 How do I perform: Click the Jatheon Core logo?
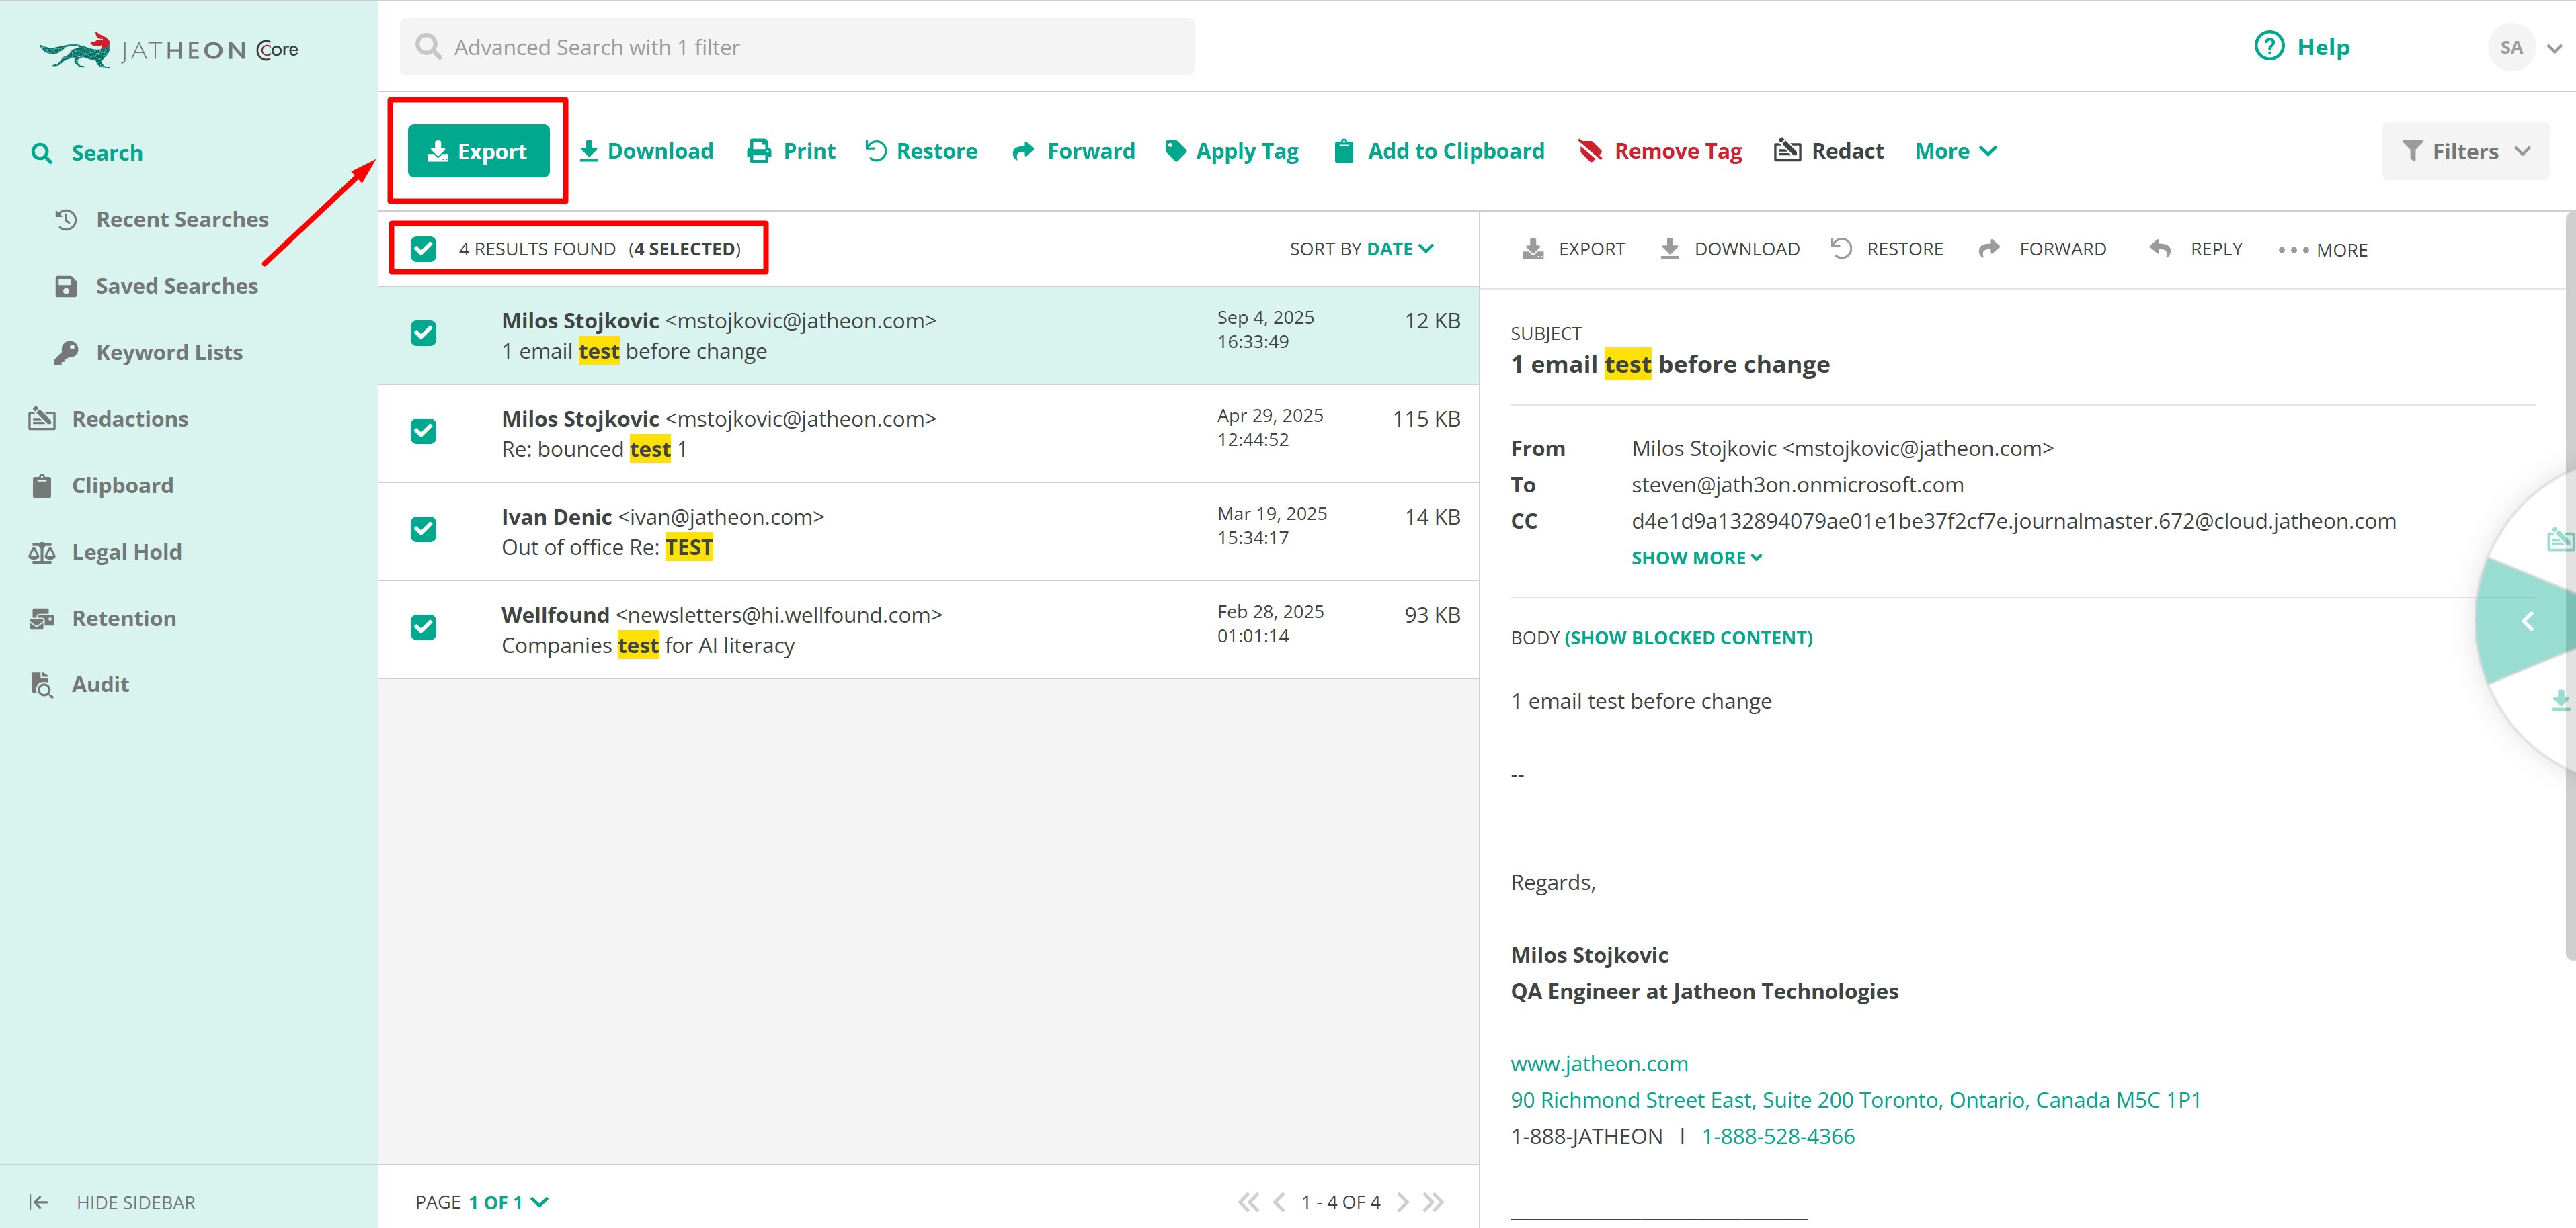(x=169, y=50)
